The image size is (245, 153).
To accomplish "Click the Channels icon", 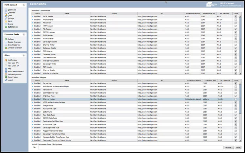I will (x=6, y=13).
